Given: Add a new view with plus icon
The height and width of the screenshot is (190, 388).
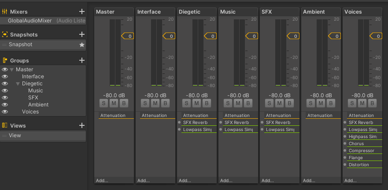Looking at the screenshot, I should [81, 125].
